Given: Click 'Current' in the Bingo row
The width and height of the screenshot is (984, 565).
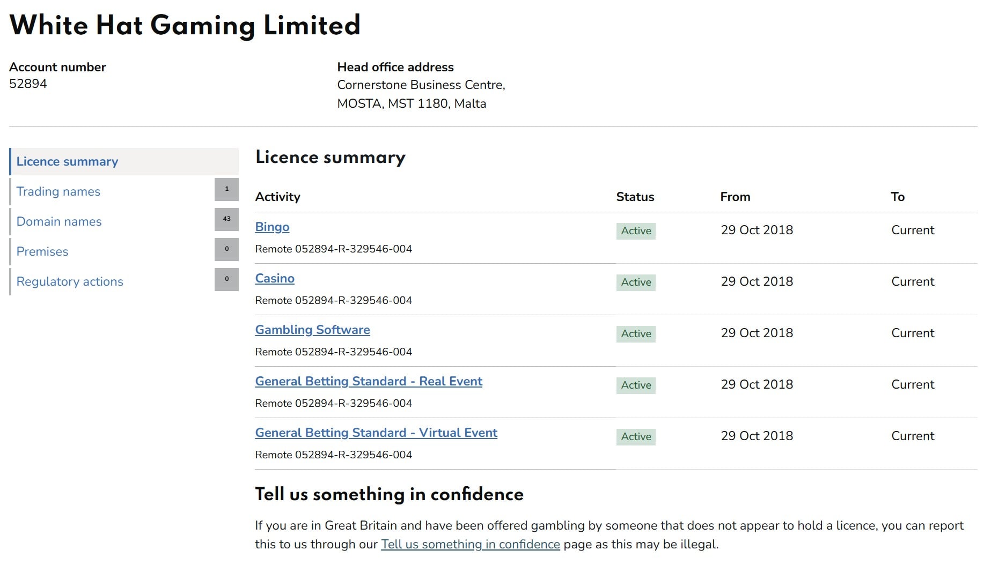Looking at the screenshot, I should pyautogui.click(x=913, y=230).
